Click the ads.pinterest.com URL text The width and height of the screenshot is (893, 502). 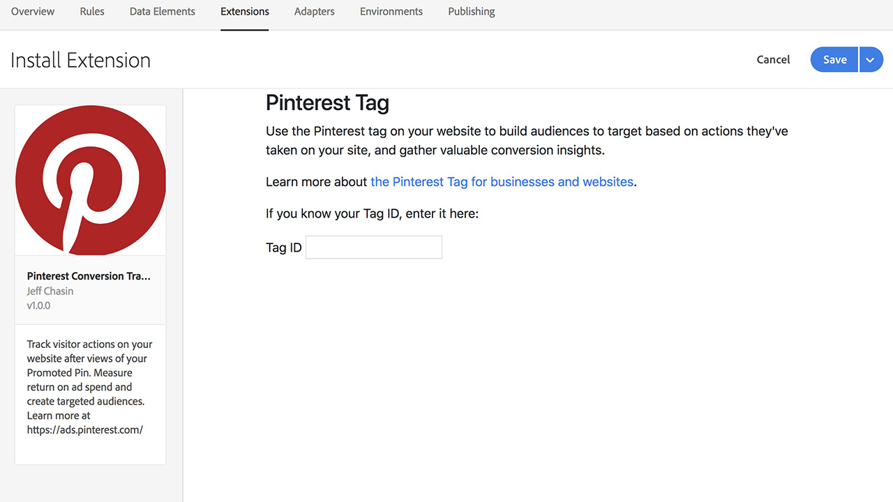(x=84, y=429)
